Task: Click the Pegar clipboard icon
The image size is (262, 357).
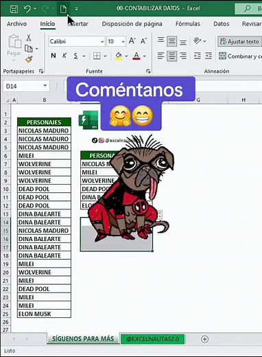Action: point(14,41)
